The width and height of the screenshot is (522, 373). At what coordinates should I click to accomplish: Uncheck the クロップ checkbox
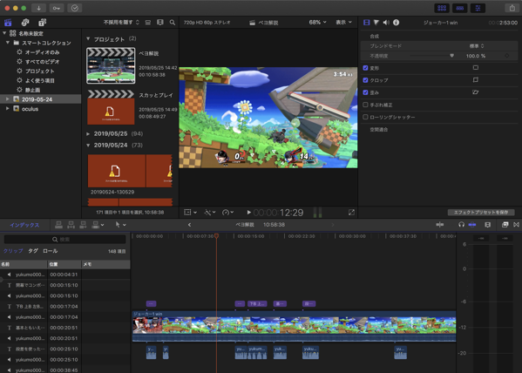coord(365,80)
